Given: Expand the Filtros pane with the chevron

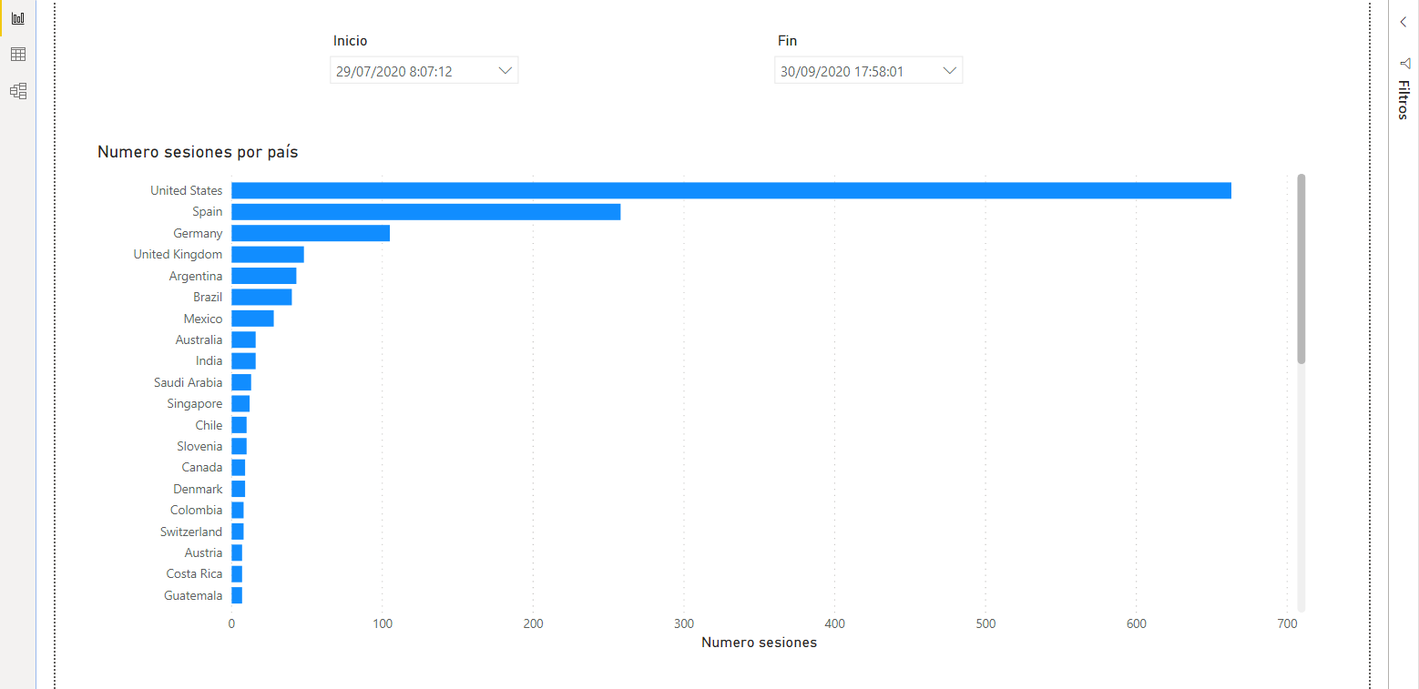Looking at the screenshot, I should [x=1403, y=21].
